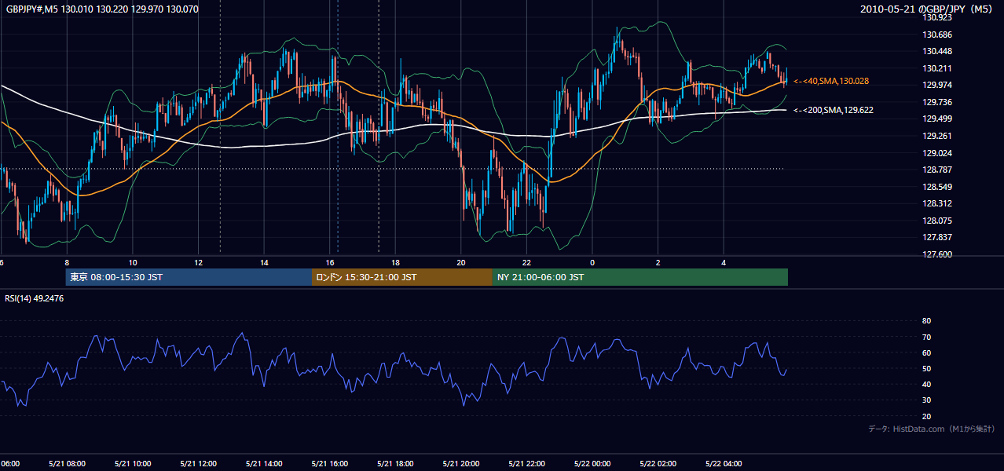
Task: Click price axis label 129.024
Action: [938, 153]
